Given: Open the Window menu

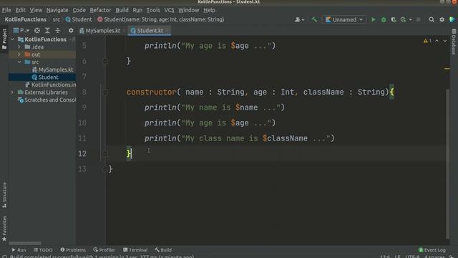Looking at the screenshot, I should point(189,10).
